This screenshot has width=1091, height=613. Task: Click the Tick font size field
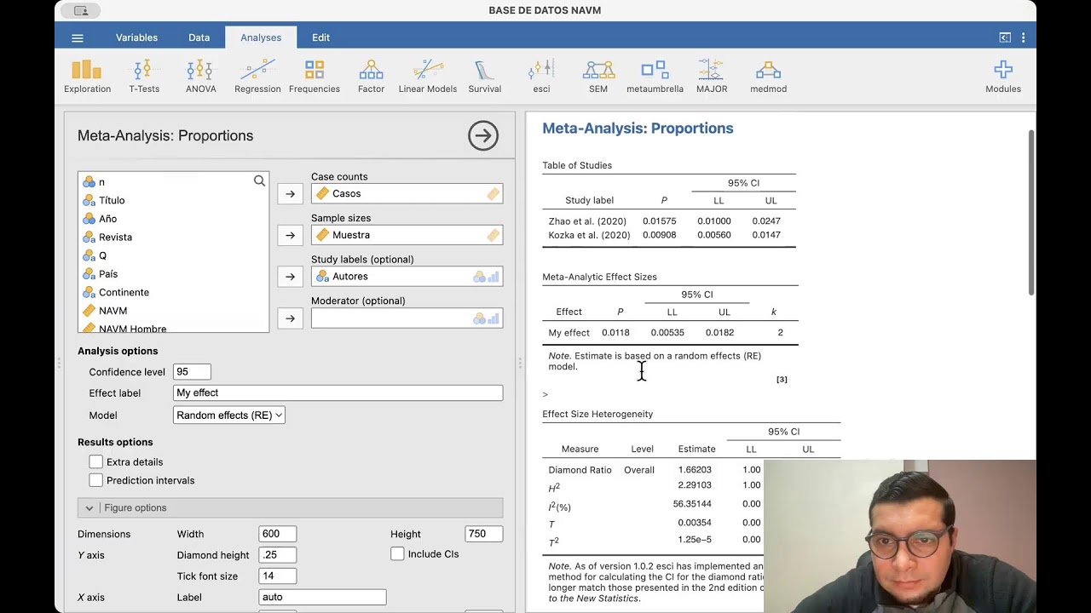(277, 576)
